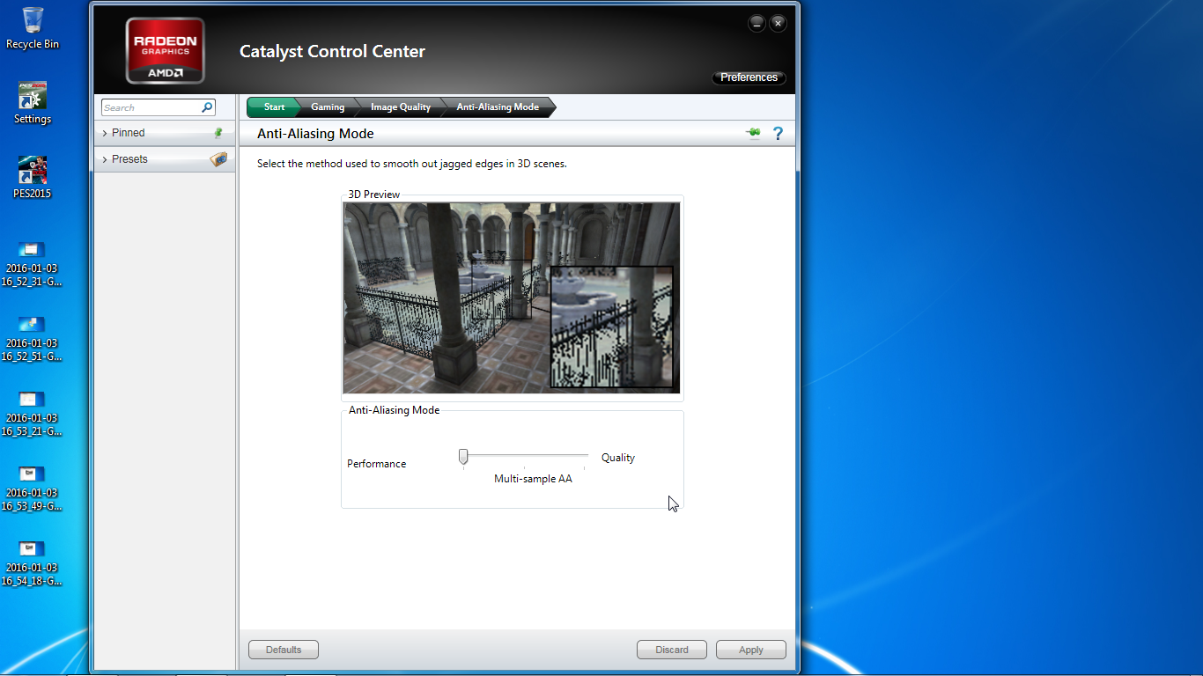The width and height of the screenshot is (1203, 676).
Task: Select the 2016-01-03 16_53_49 desktop file
Action: pyautogui.click(x=33, y=489)
